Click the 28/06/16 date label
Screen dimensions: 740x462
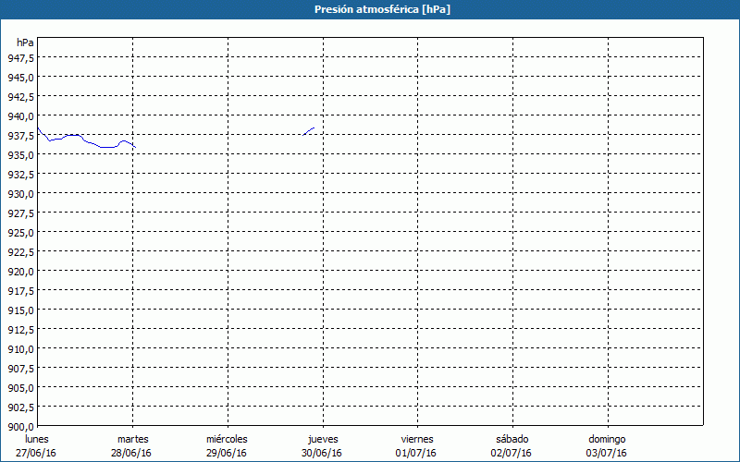[x=131, y=453]
